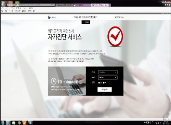This screenshot has width=171, height=125.
Task: Select the male (남) gender radio button
Action: 99,83
